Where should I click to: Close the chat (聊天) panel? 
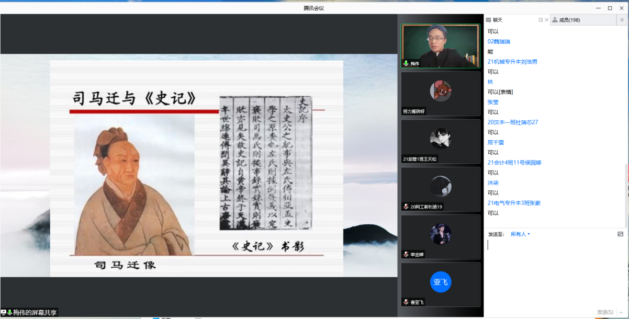[x=547, y=20]
